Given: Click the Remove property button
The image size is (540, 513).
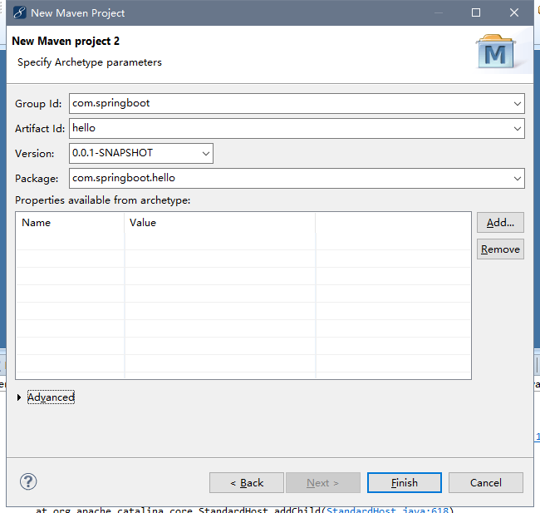Looking at the screenshot, I should pos(500,249).
